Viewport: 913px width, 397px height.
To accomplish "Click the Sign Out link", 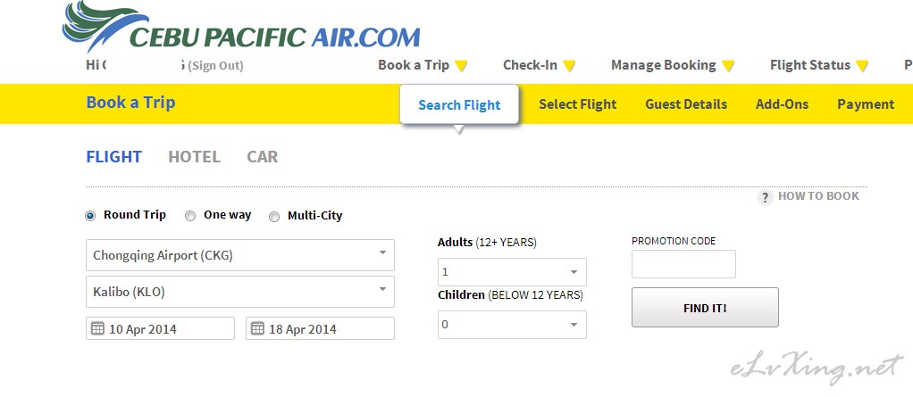I will 215,66.
